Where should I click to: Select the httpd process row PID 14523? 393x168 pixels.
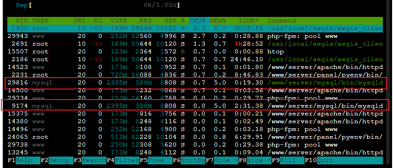point(195,67)
